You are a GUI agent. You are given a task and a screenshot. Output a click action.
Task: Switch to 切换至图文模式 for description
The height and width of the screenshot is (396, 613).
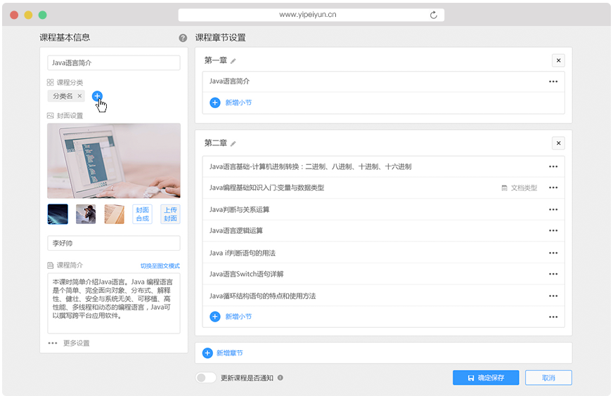tap(160, 266)
